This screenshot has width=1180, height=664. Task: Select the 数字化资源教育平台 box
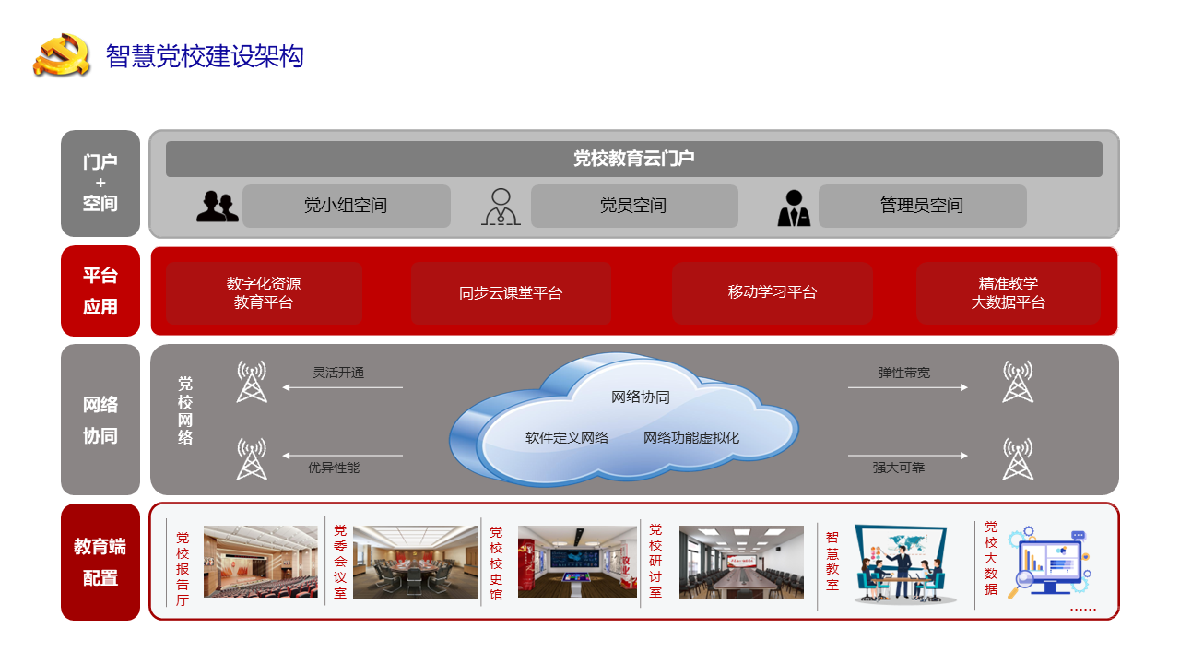coord(264,292)
